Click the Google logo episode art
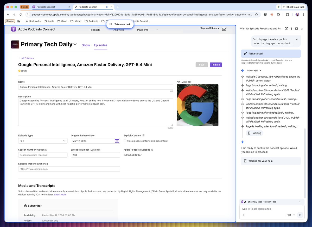This screenshot has width=312, height=227. pos(198,105)
